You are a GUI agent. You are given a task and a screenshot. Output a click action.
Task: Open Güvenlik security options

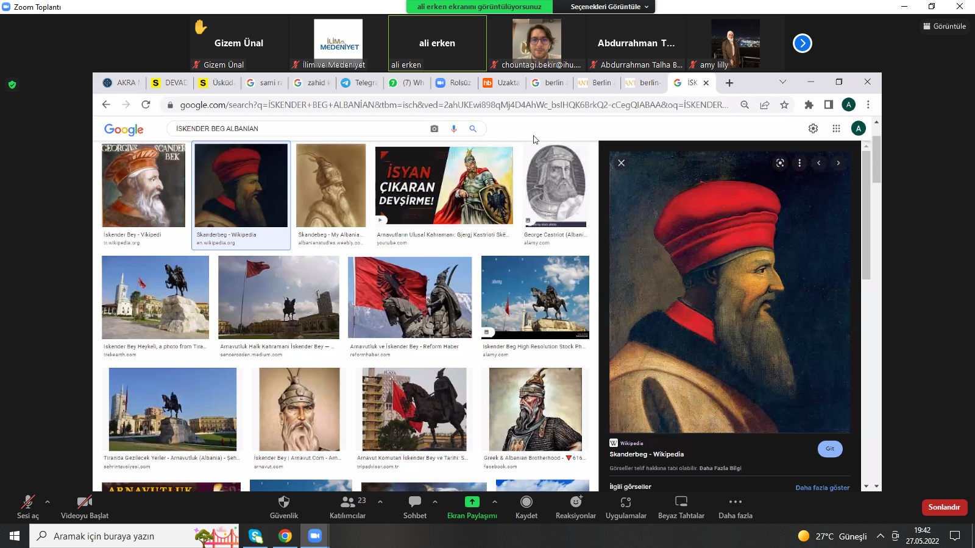(x=284, y=507)
